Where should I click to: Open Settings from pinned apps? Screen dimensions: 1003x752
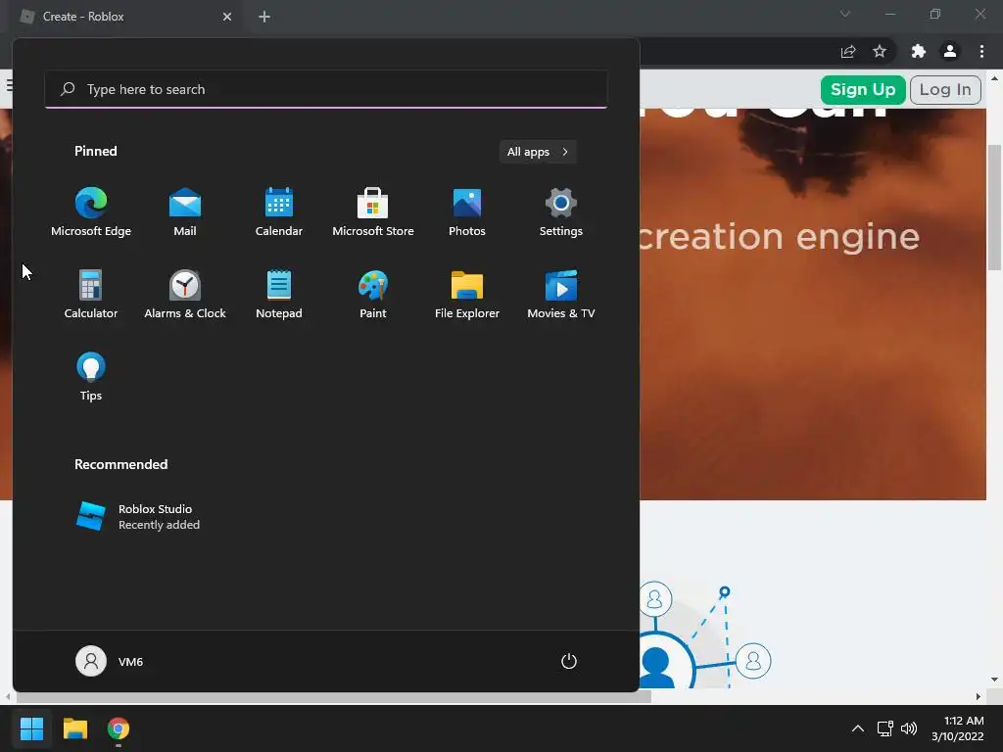click(561, 212)
